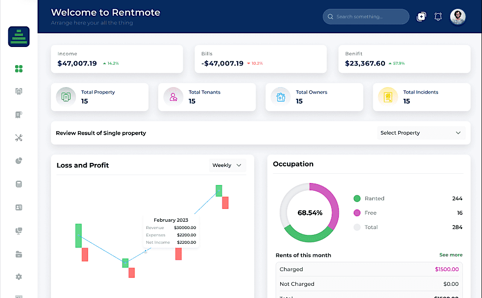Select the dashboard grid icon in sidebar
Viewport: 482px width, 298px height.
(x=19, y=69)
